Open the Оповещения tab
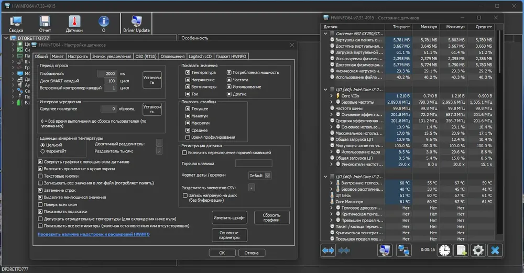 pyautogui.click(x=172, y=57)
